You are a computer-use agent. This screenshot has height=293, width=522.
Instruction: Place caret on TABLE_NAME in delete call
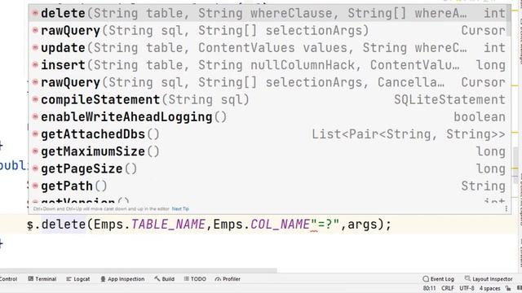168,225
